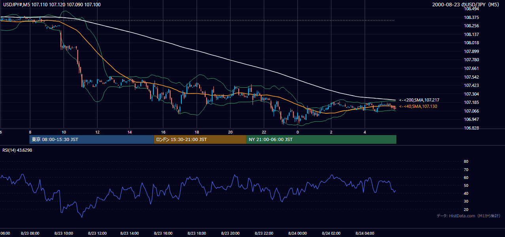Click RSI scale level 30
The image size is (505, 237).
[x=466, y=201]
